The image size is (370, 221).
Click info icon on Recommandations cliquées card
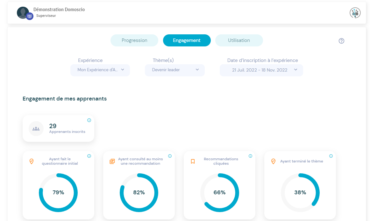(x=250, y=156)
